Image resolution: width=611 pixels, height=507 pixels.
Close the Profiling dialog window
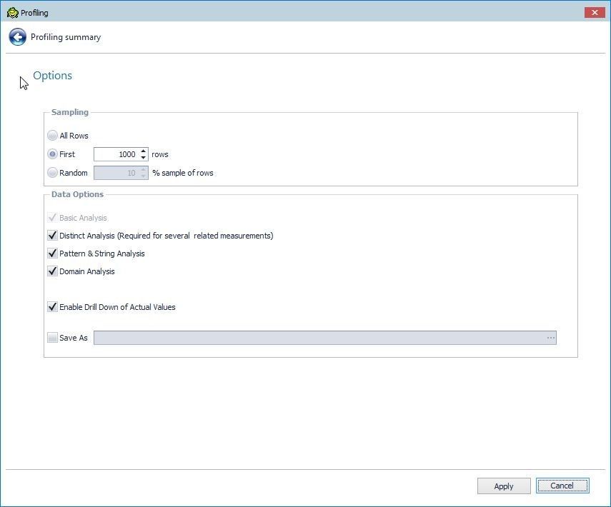pyautogui.click(x=595, y=12)
